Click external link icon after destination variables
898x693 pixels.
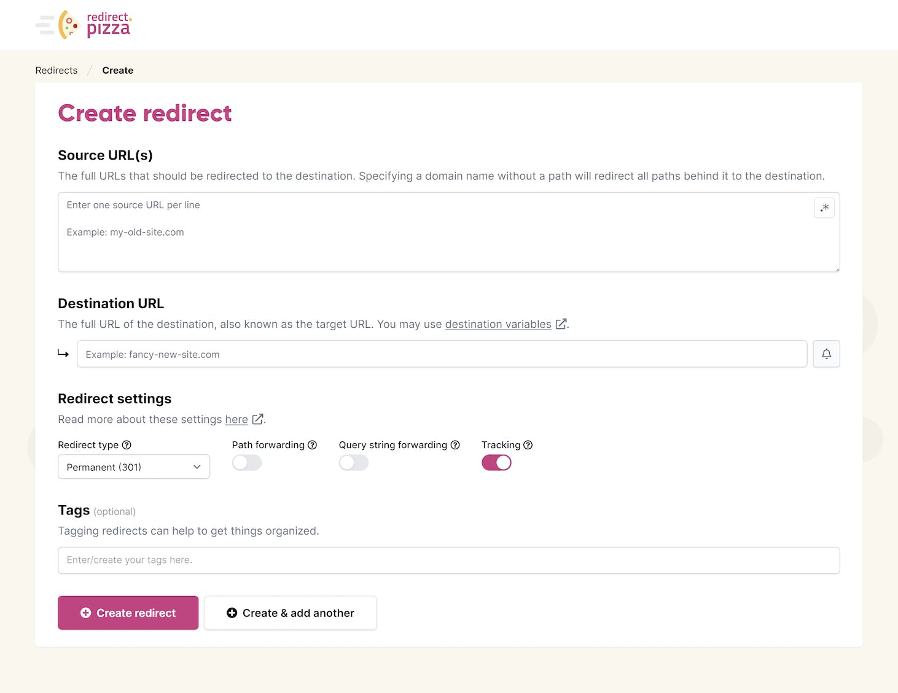pyautogui.click(x=561, y=324)
